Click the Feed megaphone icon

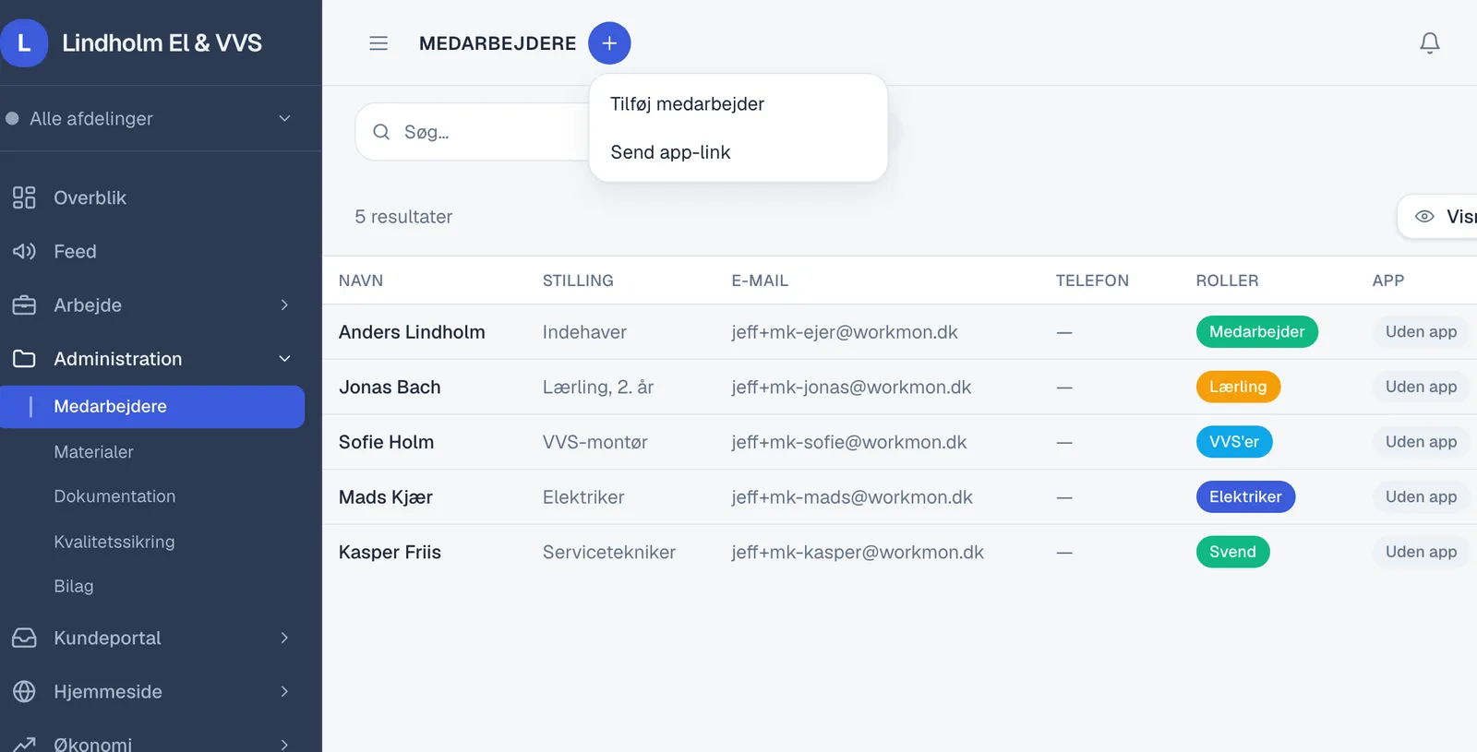(x=24, y=251)
